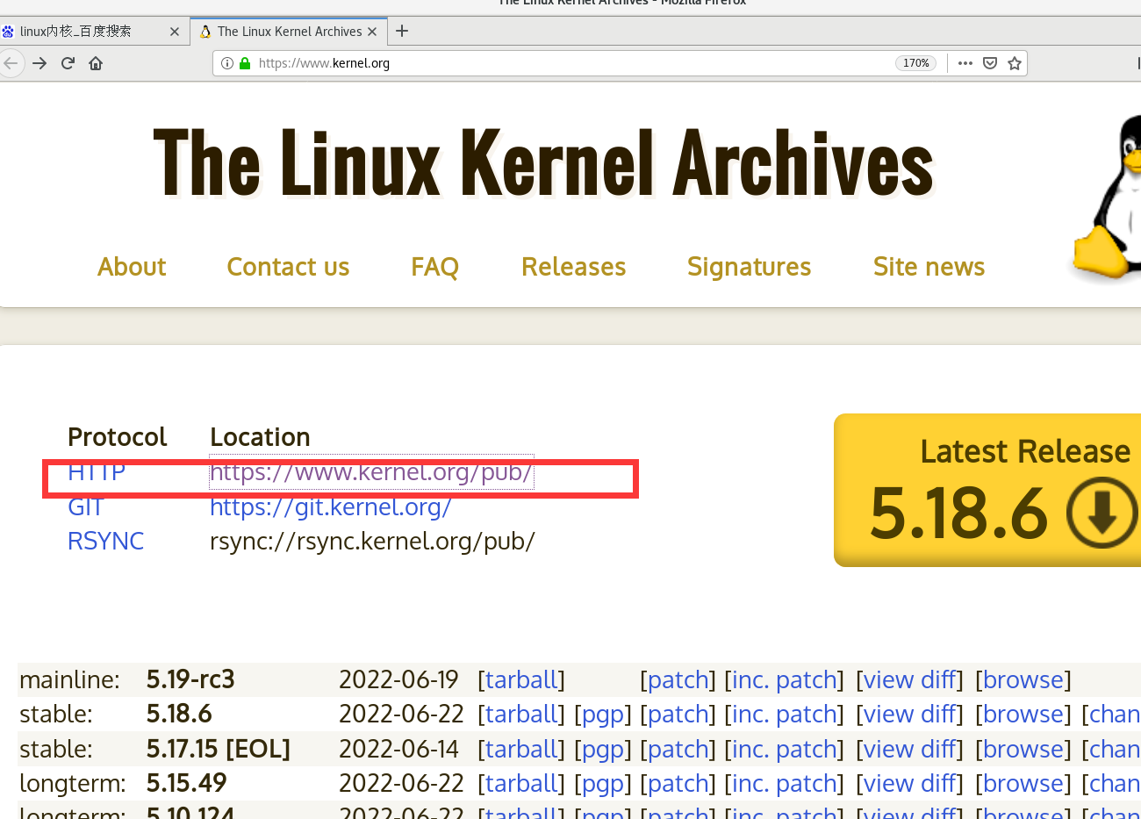1141x819 pixels.
Task: Open the Contact us page
Action: (x=288, y=267)
